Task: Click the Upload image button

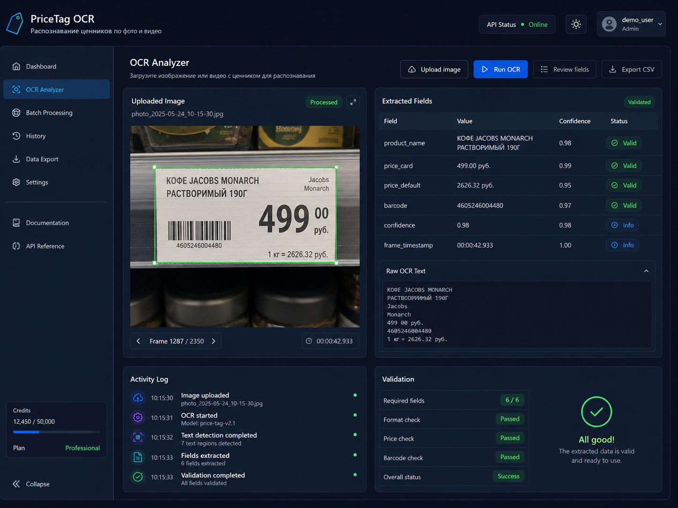Action: click(434, 69)
